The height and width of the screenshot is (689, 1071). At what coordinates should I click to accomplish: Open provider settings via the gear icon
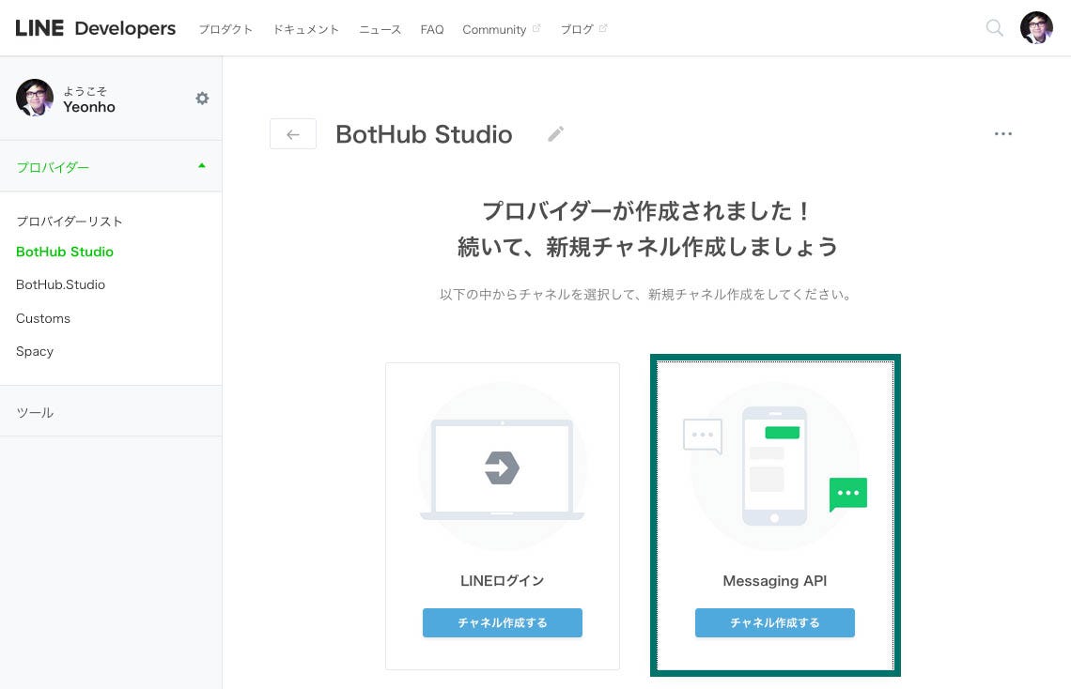point(202,98)
